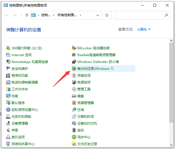Click the back navigation arrow
Viewport: 175px width, 149px height.
pyautogui.click(x=7, y=15)
